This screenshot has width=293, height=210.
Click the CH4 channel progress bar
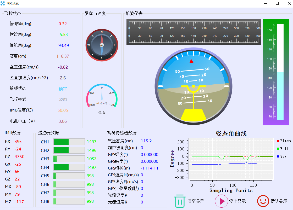tap(69, 167)
